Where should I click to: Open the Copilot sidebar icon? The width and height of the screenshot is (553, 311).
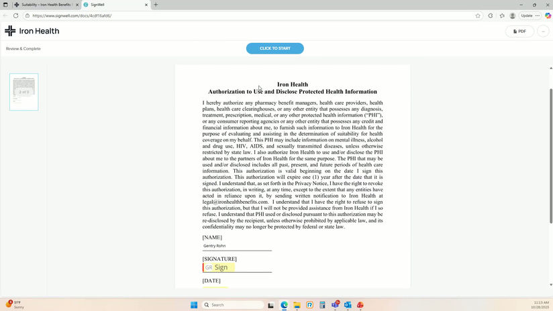tap(548, 15)
